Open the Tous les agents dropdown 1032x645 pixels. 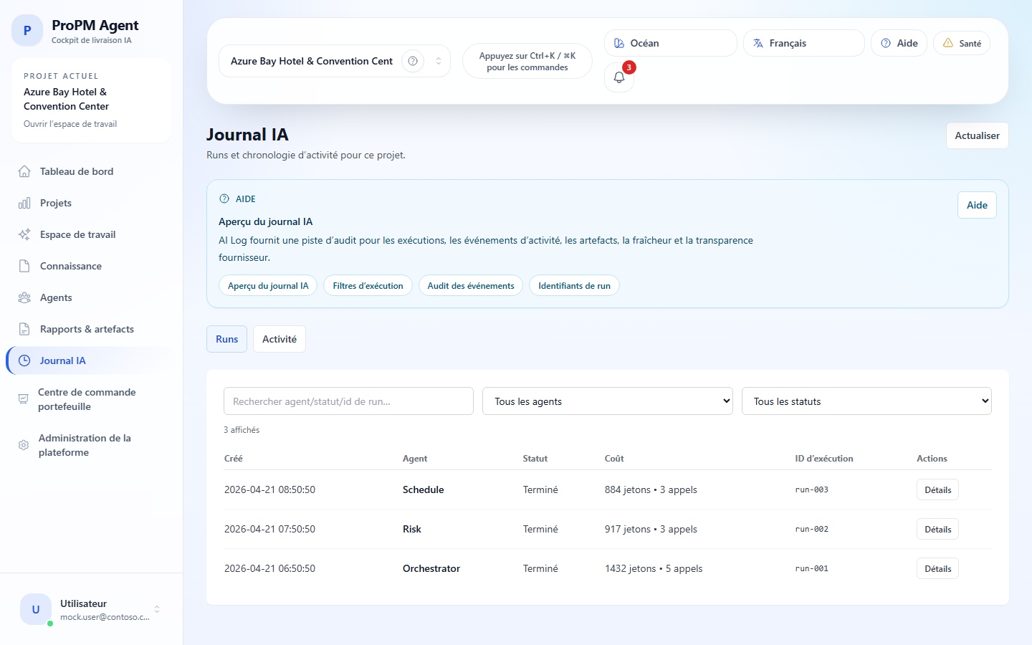tap(608, 401)
